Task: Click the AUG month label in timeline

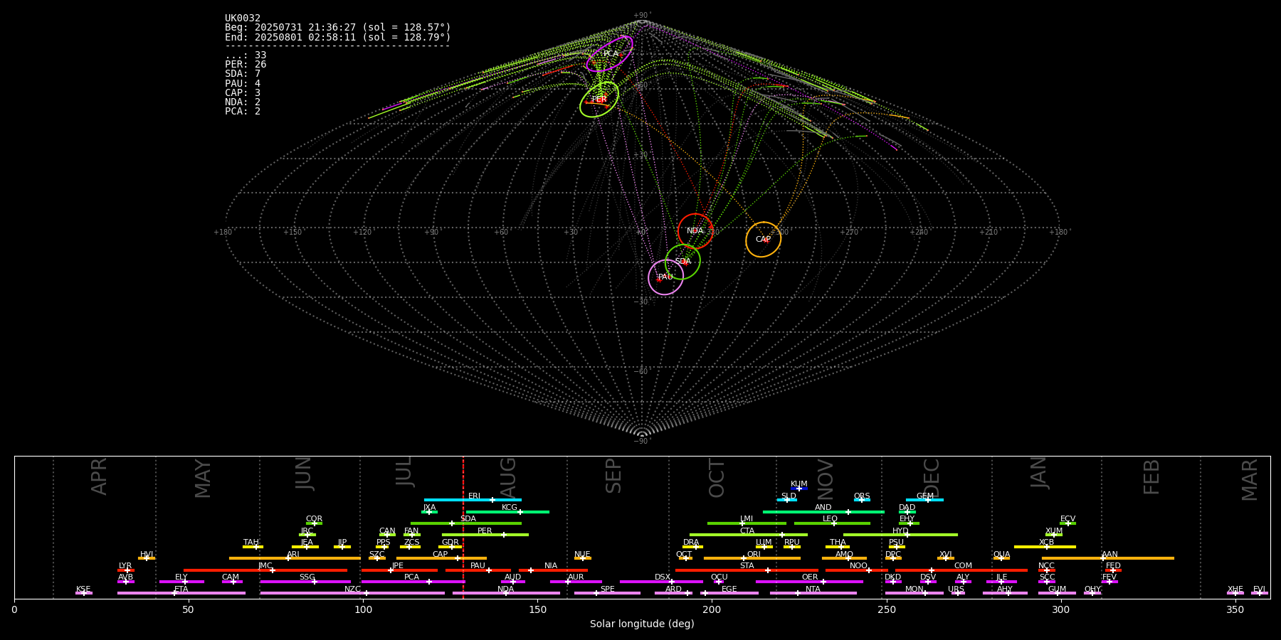Action: pyautogui.click(x=508, y=478)
